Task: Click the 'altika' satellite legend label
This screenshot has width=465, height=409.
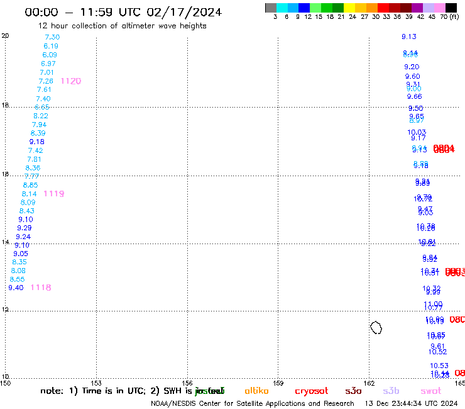Action: pyautogui.click(x=256, y=391)
